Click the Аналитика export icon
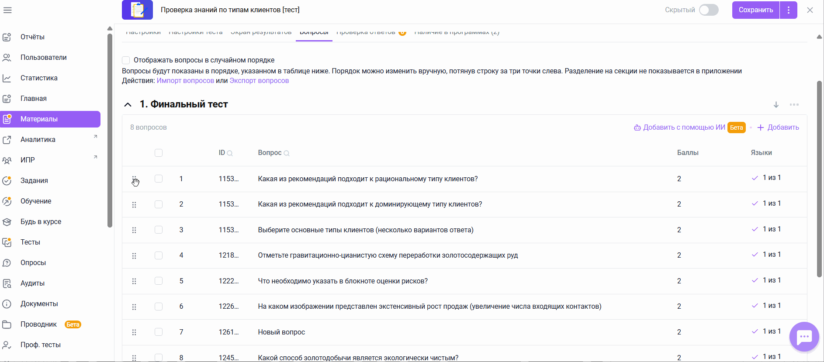This screenshot has width=824, height=362. (7, 140)
